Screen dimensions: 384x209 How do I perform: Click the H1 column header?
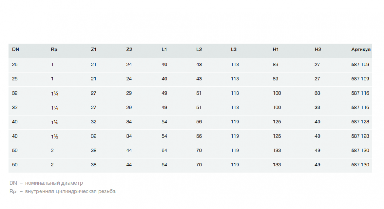(276, 50)
